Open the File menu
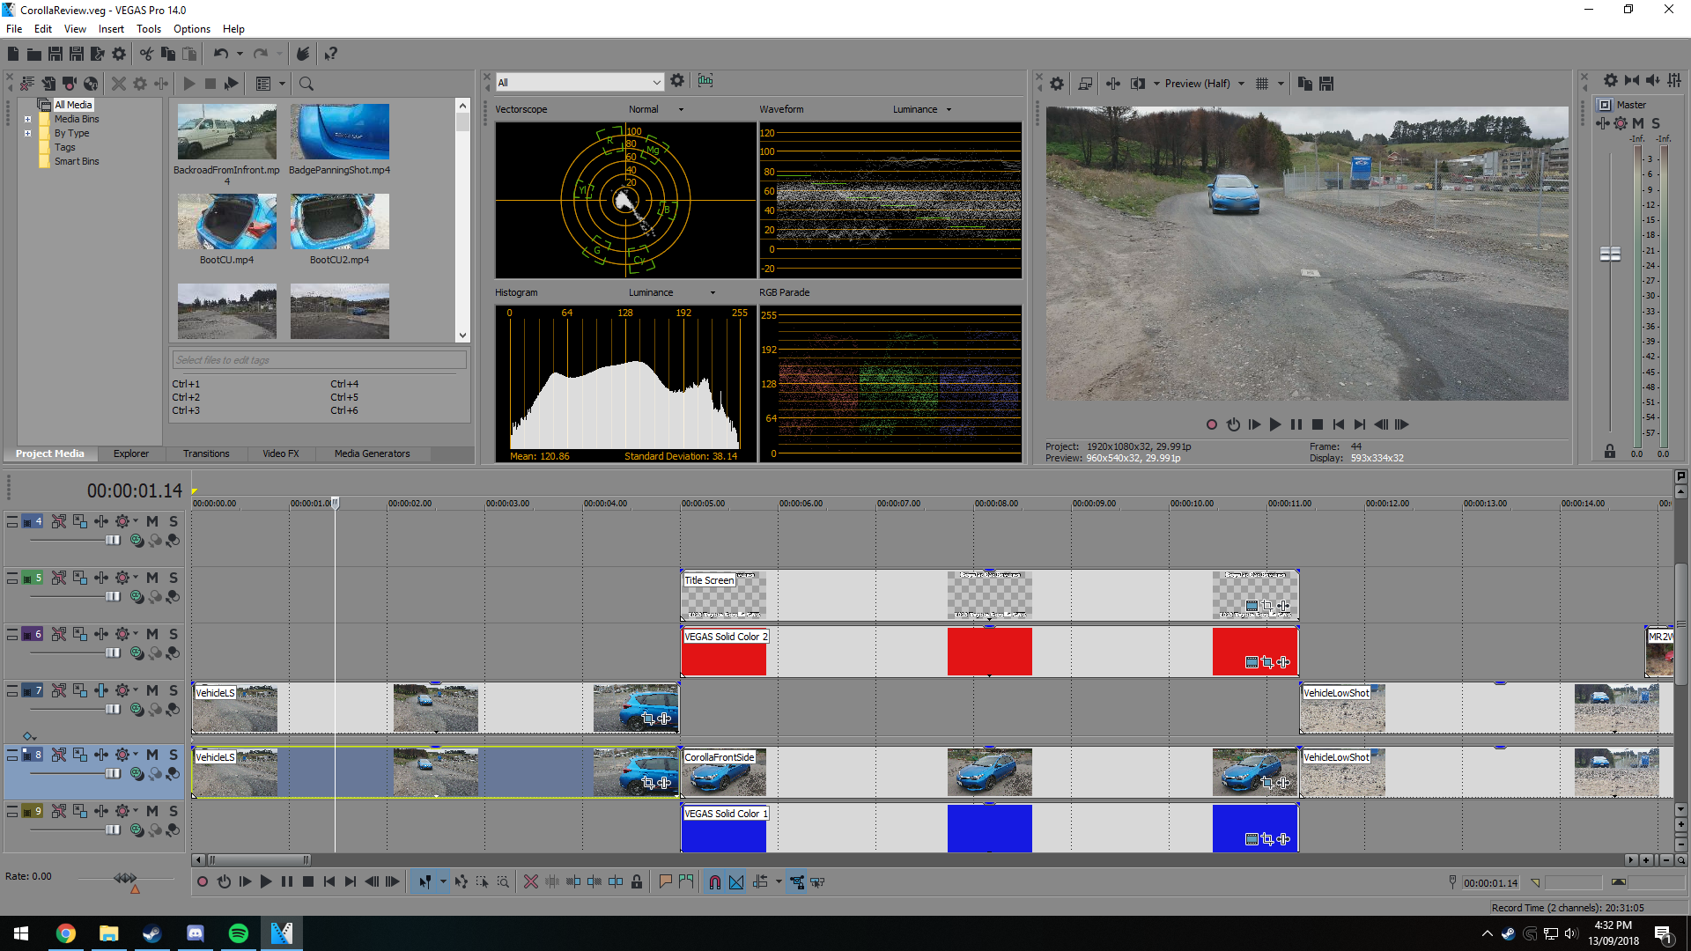The width and height of the screenshot is (1691, 951). pyautogui.click(x=14, y=29)
